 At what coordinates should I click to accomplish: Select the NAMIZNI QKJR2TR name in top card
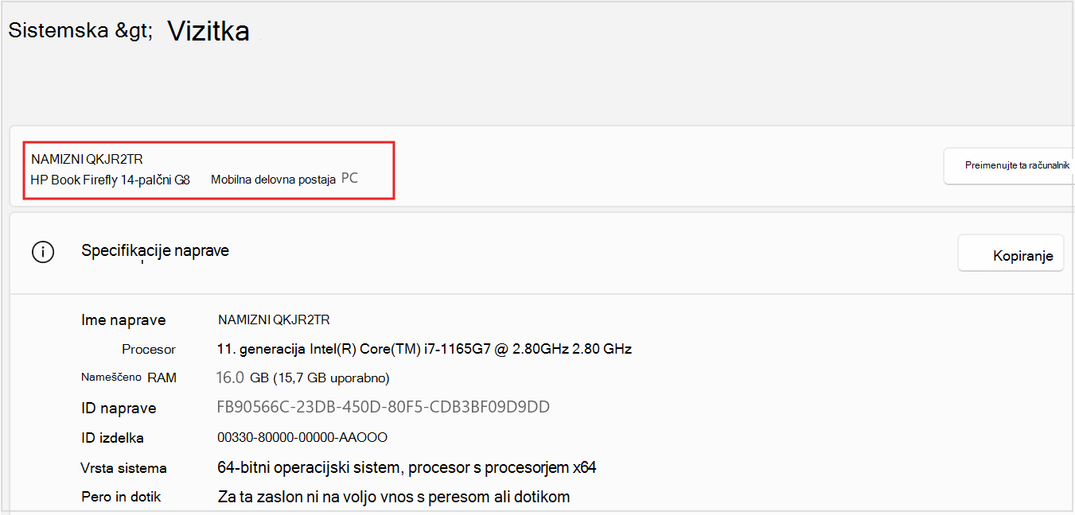coord(88,160)
